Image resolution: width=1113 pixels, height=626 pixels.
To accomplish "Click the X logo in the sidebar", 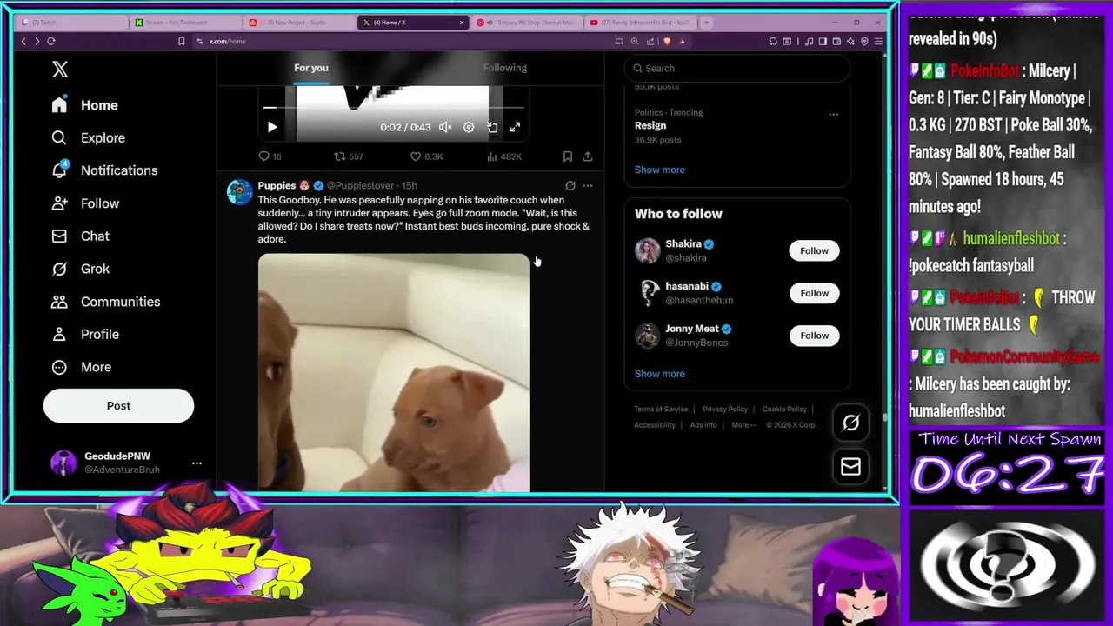I will (60, 70).
